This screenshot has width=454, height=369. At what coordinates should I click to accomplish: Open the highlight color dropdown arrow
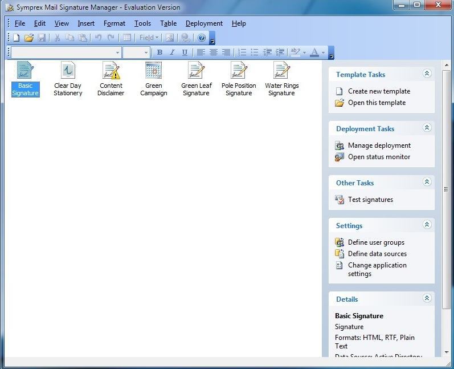[304, 53]
